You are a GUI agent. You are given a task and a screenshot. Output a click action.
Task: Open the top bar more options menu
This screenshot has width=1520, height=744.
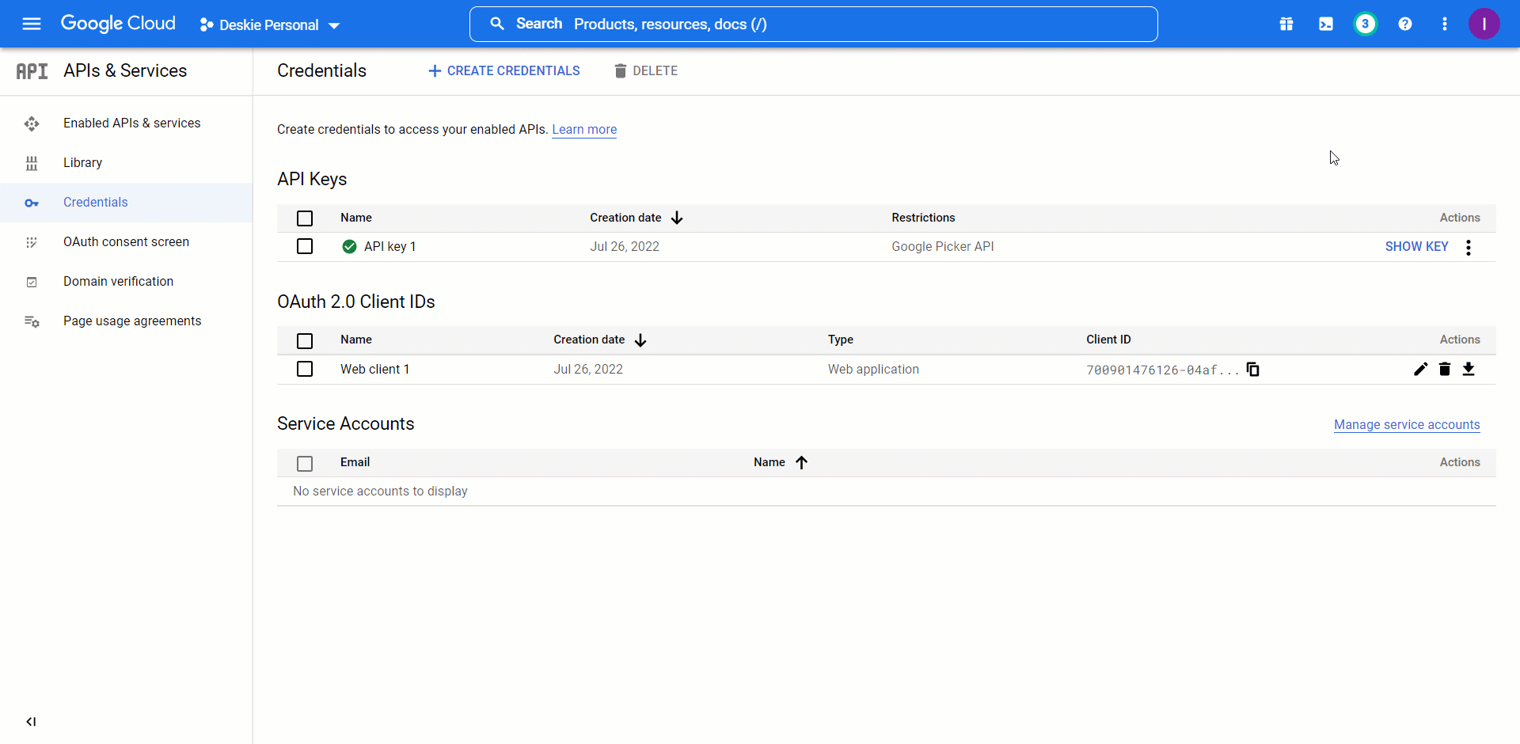tap(1445, 24)
